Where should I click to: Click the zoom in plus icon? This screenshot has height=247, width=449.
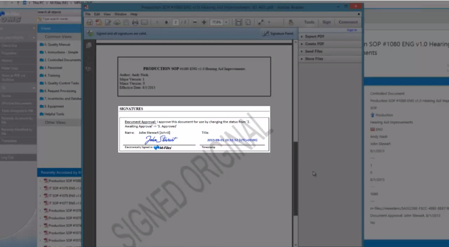click(204, 23)
